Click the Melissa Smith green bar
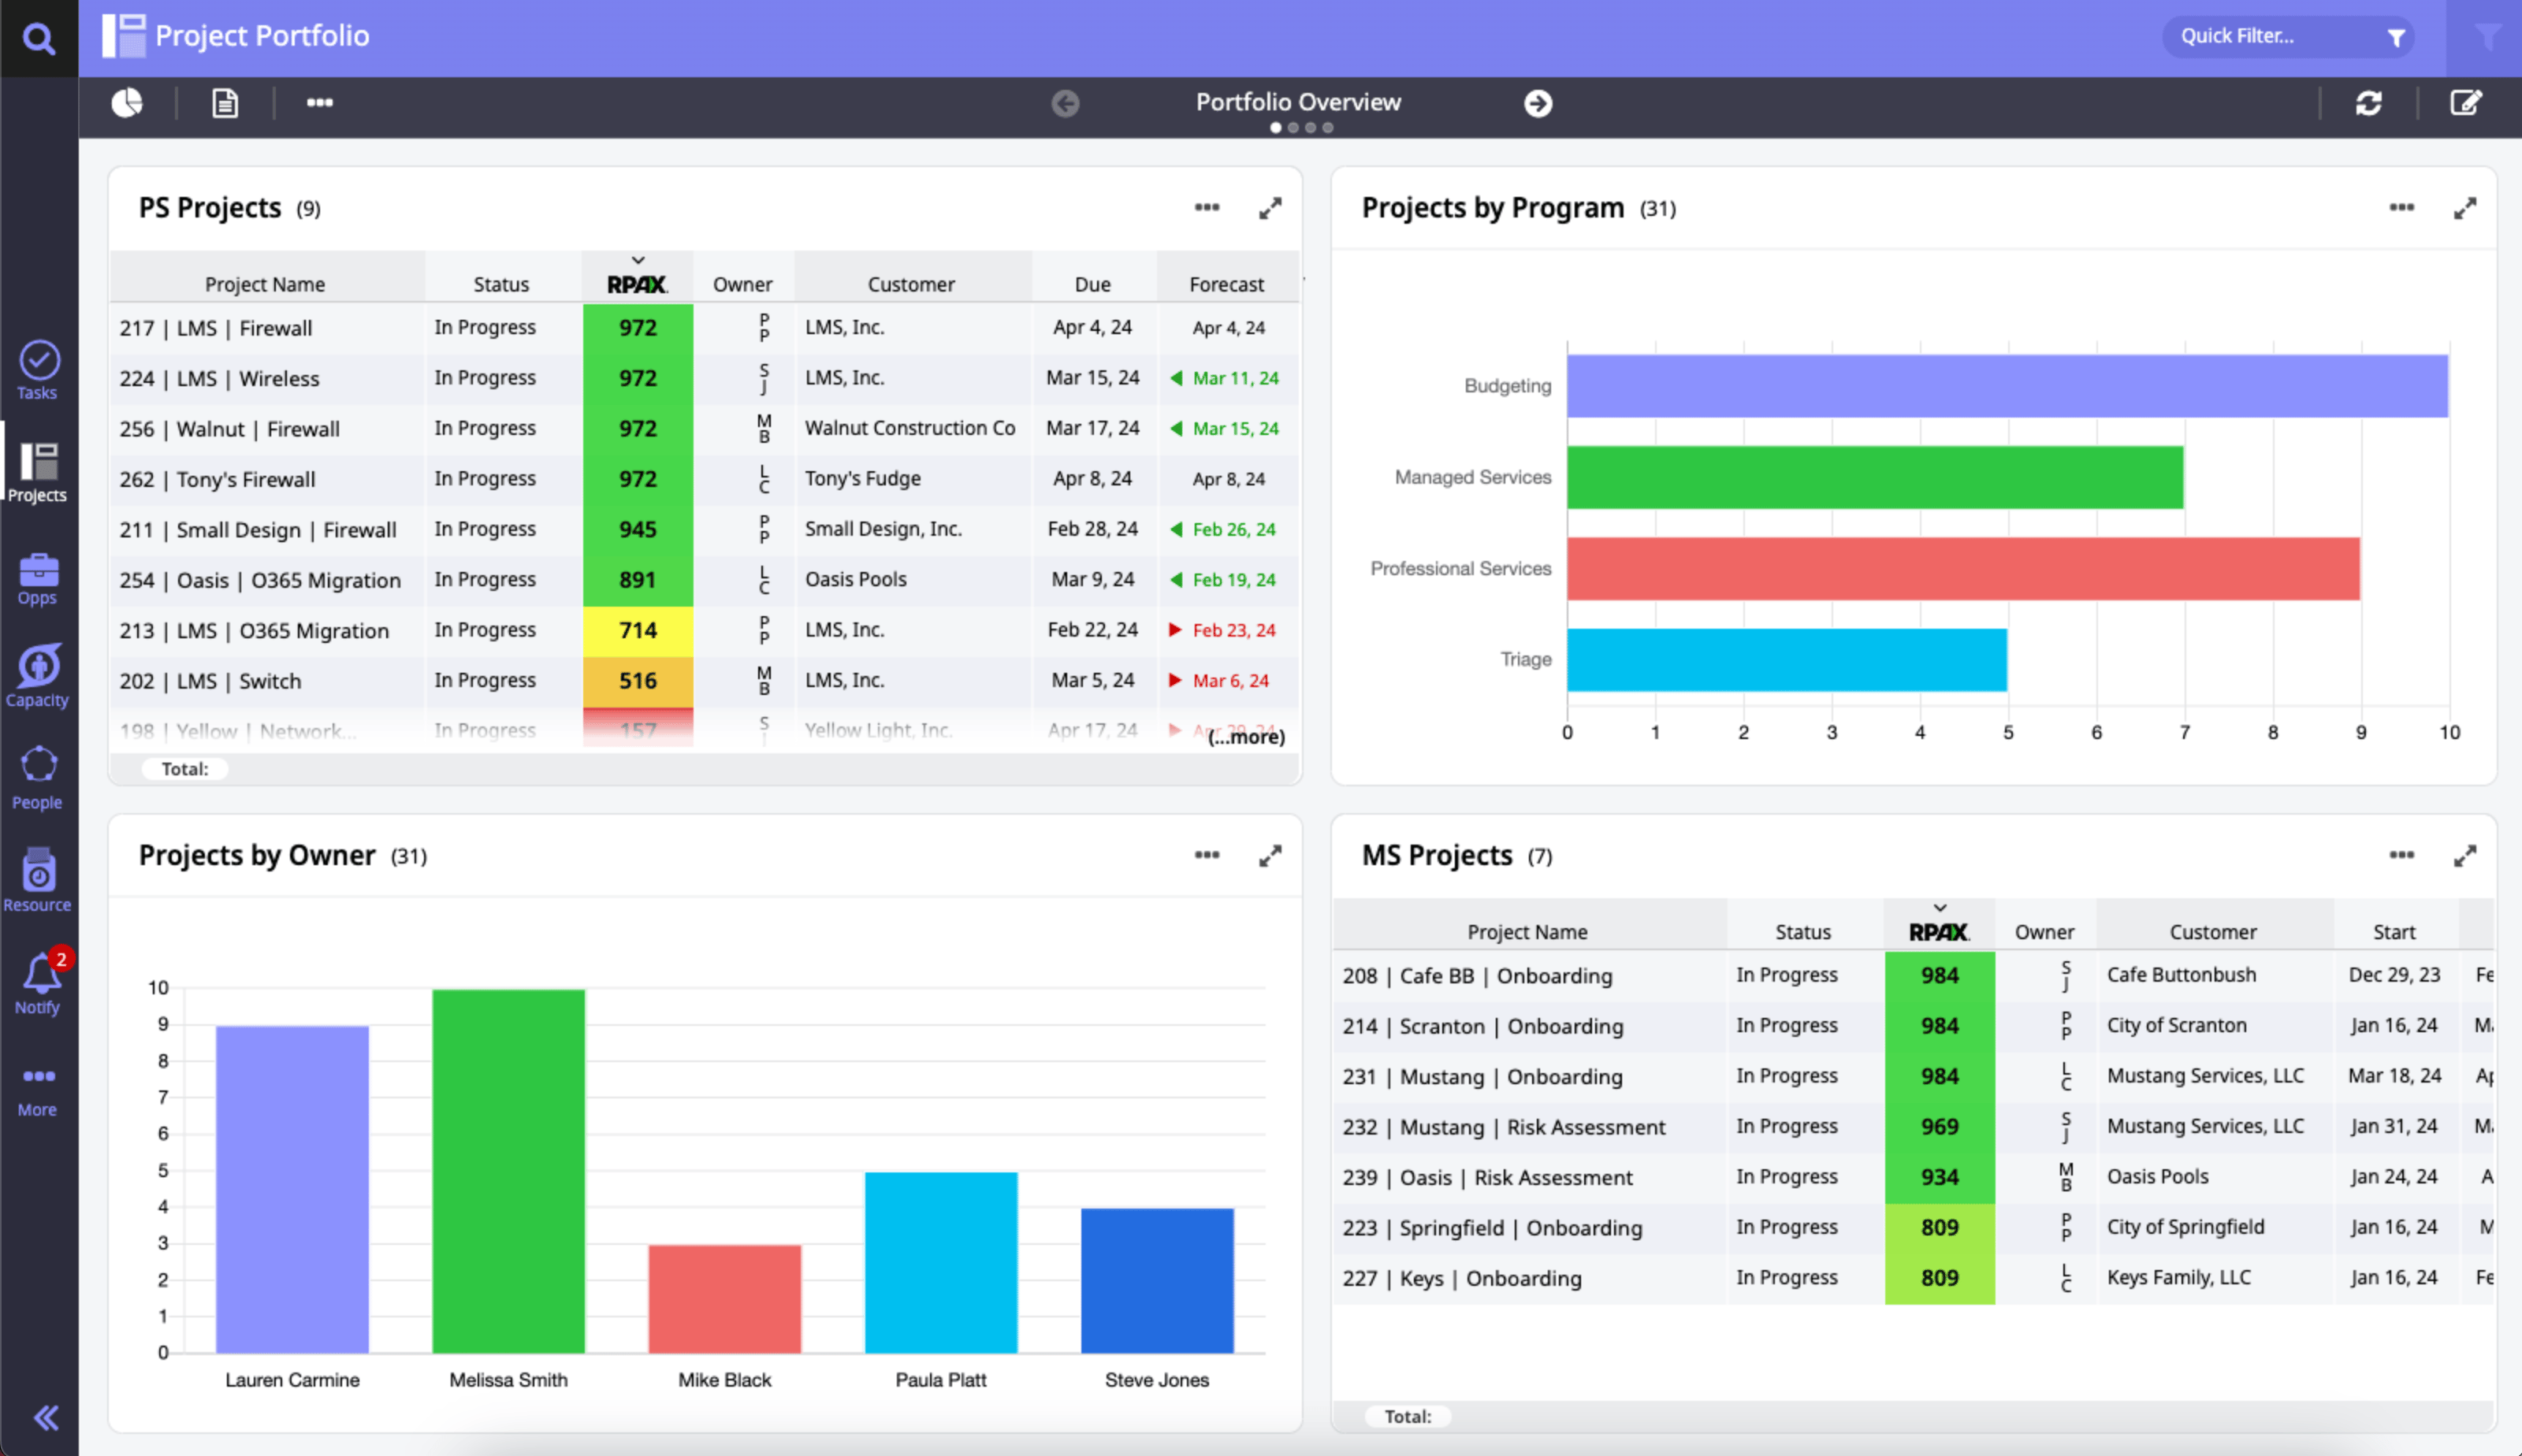Image resolution: width=2522 pixels, height=1456 pixels. pos(508,1170)
